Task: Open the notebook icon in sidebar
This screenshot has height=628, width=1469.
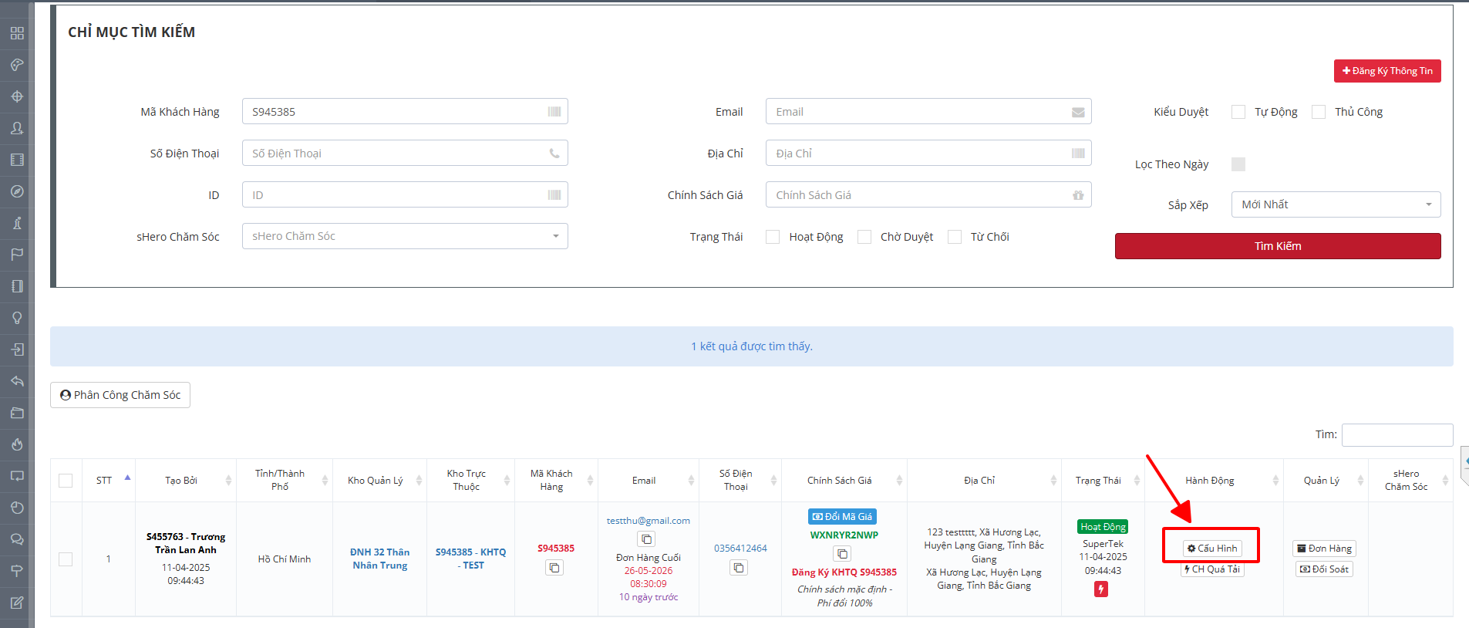Action: [x=17, y=286]
